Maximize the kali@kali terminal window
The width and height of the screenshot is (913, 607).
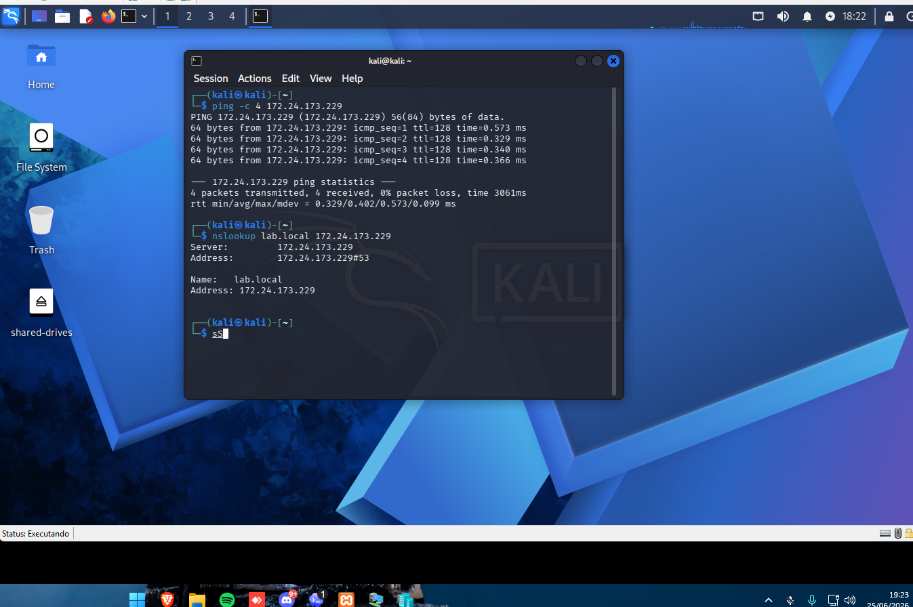pyautogui.click(x=597, y=61)
